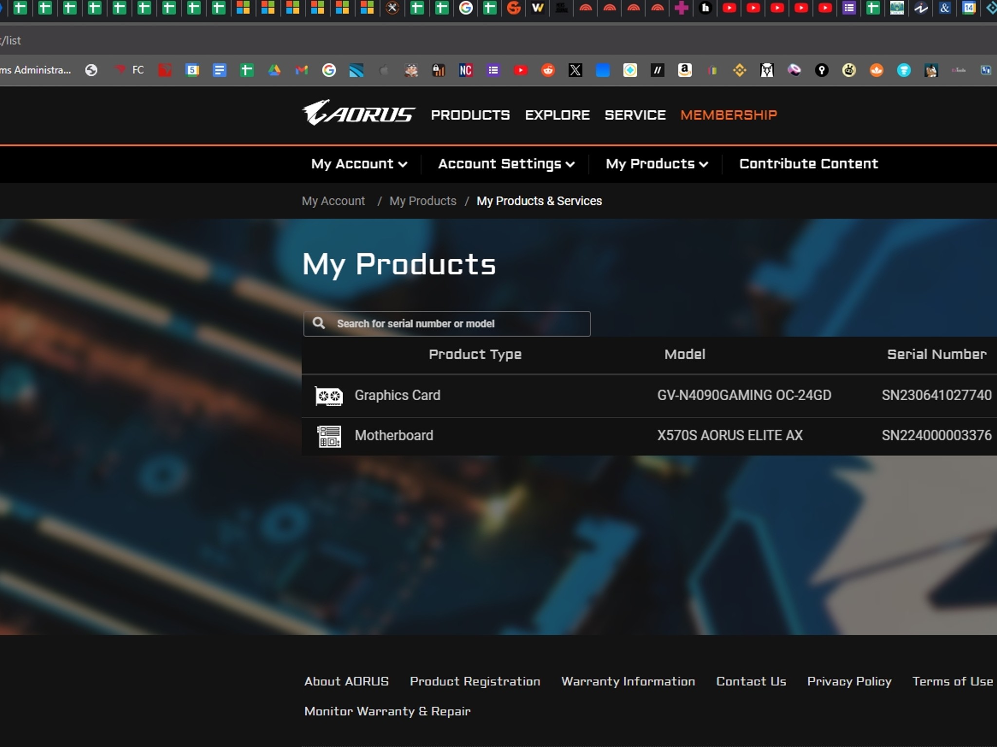Open the EXPLORE menu
Screen dimensions: 997x747
557,115
